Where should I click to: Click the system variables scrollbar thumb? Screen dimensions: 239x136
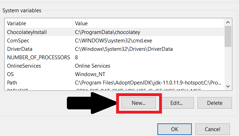pos(228,36)
